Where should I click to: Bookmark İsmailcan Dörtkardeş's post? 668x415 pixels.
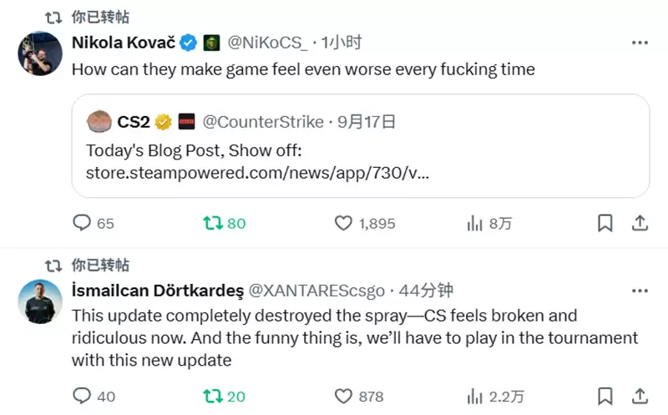tap(605, 396)
